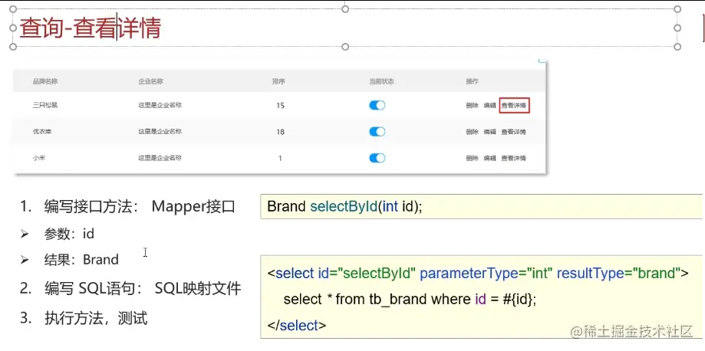Click 编辑 in the 三只松鼠 row
705x351 pixels.
tap(489, 105)
